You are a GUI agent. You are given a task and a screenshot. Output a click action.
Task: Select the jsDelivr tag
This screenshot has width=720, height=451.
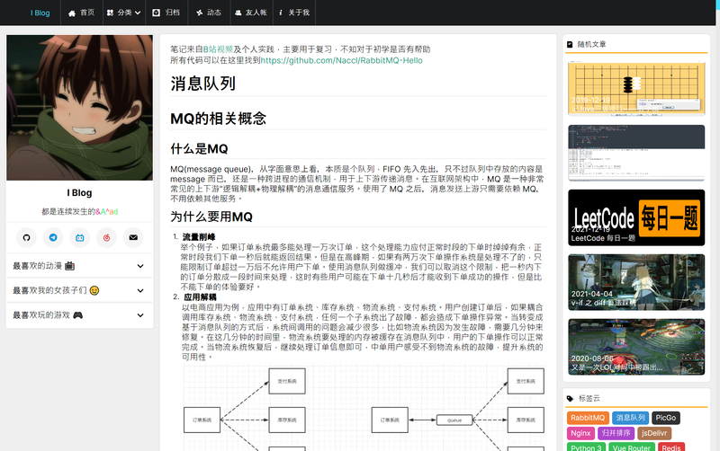click(x=654, y=433)
